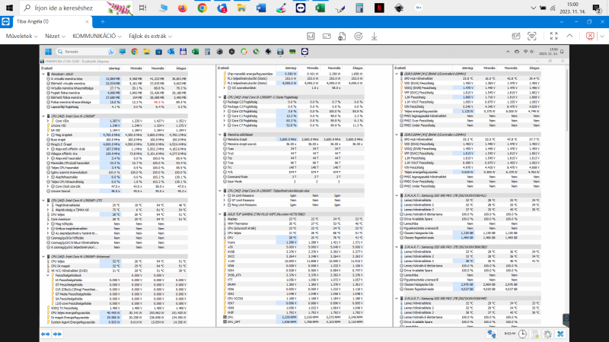609x342 pixels.
Task: Open Google Chrome in the local taskbar
Action: tap(202, 8)
